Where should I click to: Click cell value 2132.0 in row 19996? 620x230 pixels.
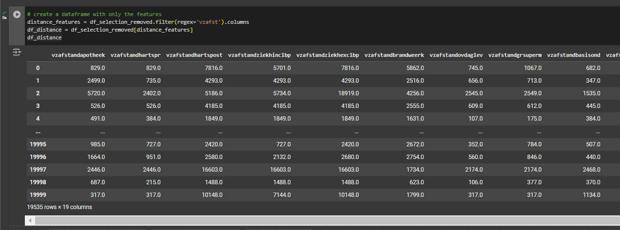point(281,157)
